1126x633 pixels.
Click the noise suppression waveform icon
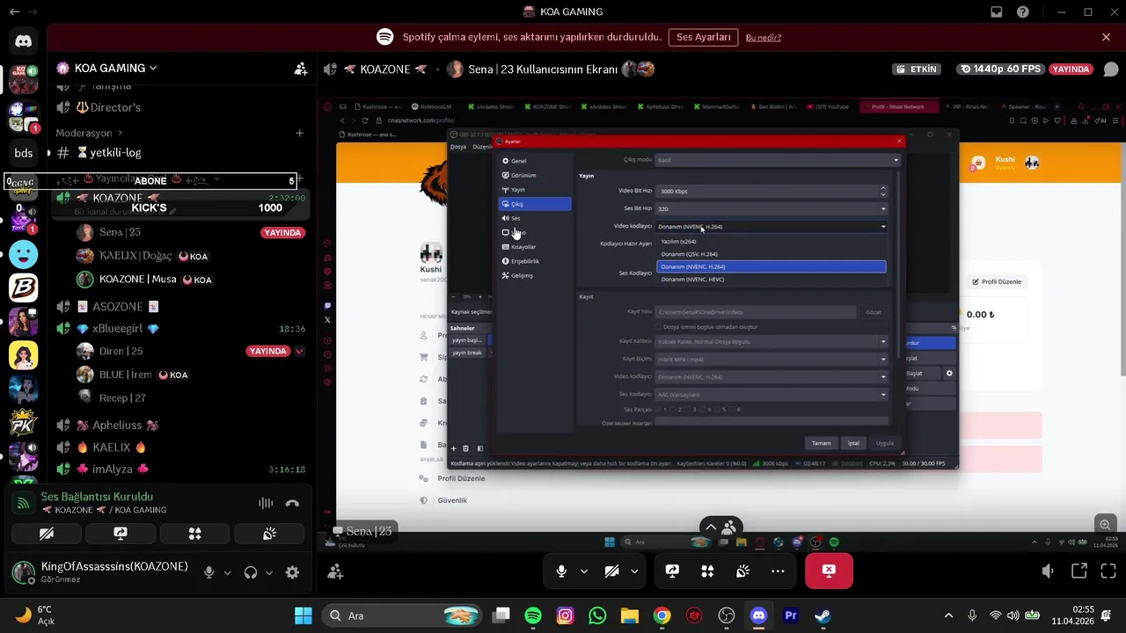pos(266,503)
